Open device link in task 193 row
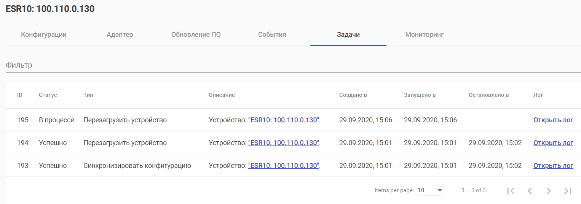 [284, 166]
